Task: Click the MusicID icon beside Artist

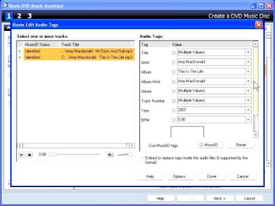Action: (174, 62)
